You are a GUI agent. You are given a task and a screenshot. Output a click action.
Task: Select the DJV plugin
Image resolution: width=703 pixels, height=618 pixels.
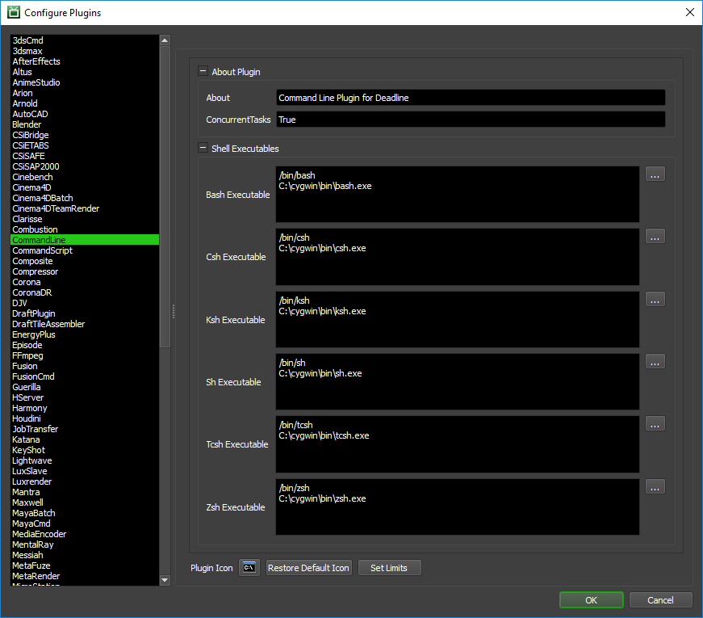[85, 303]
